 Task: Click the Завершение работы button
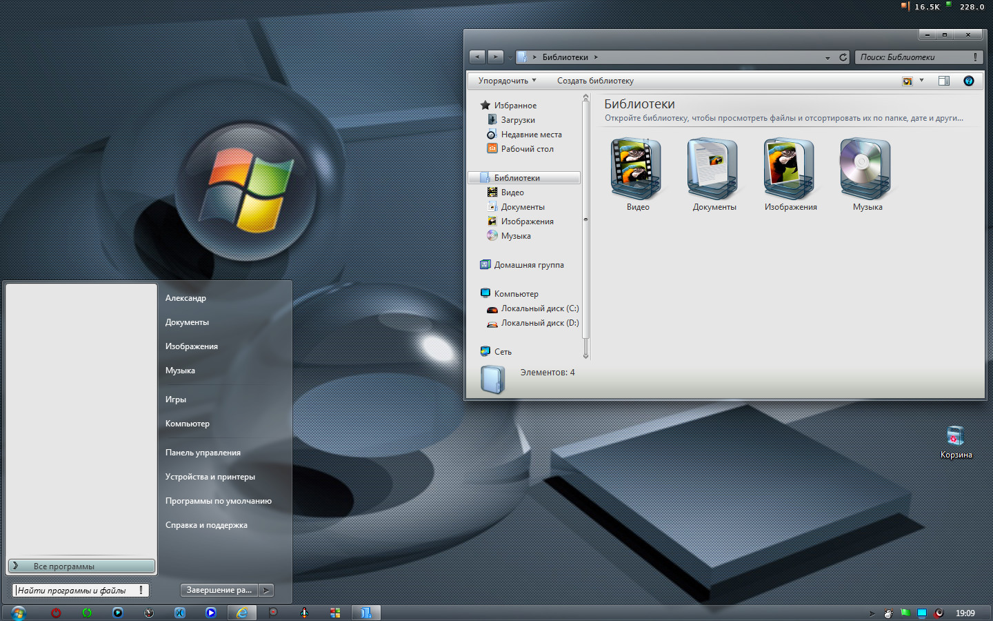tap(219, 590)
